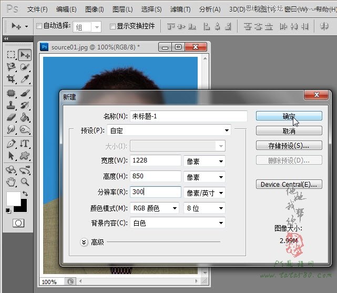Select the Crop tool
Viewport: 337px width, 293px height.
pos(11,79)
